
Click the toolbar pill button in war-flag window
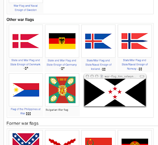point(142,76)
